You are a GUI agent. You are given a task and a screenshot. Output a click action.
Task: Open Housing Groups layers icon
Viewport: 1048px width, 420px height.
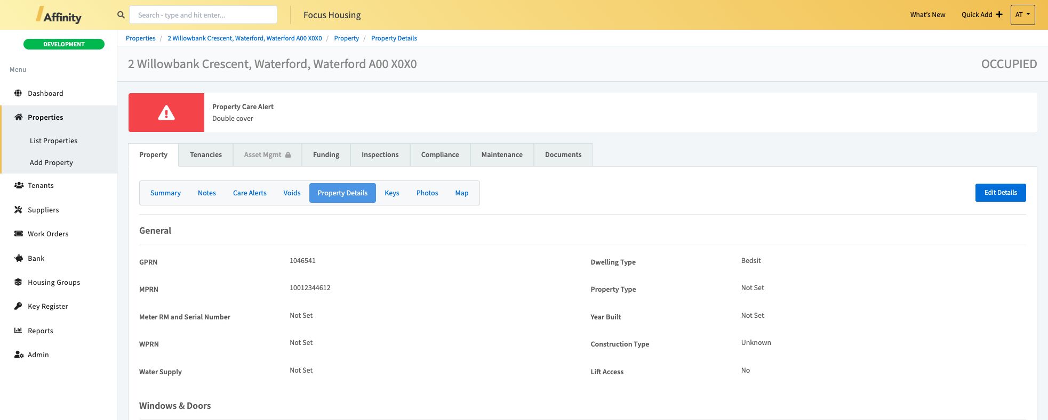18,282
